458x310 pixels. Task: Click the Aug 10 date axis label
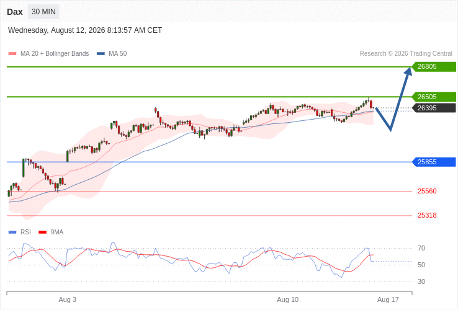(x=288, y=300)
